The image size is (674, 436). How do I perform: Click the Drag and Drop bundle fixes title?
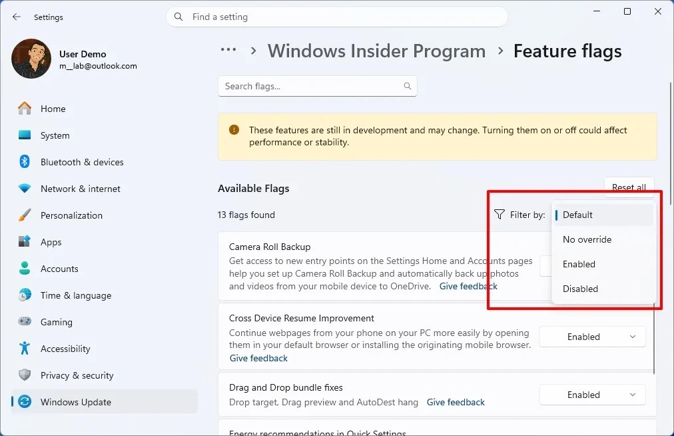click(x=286, y=387)
